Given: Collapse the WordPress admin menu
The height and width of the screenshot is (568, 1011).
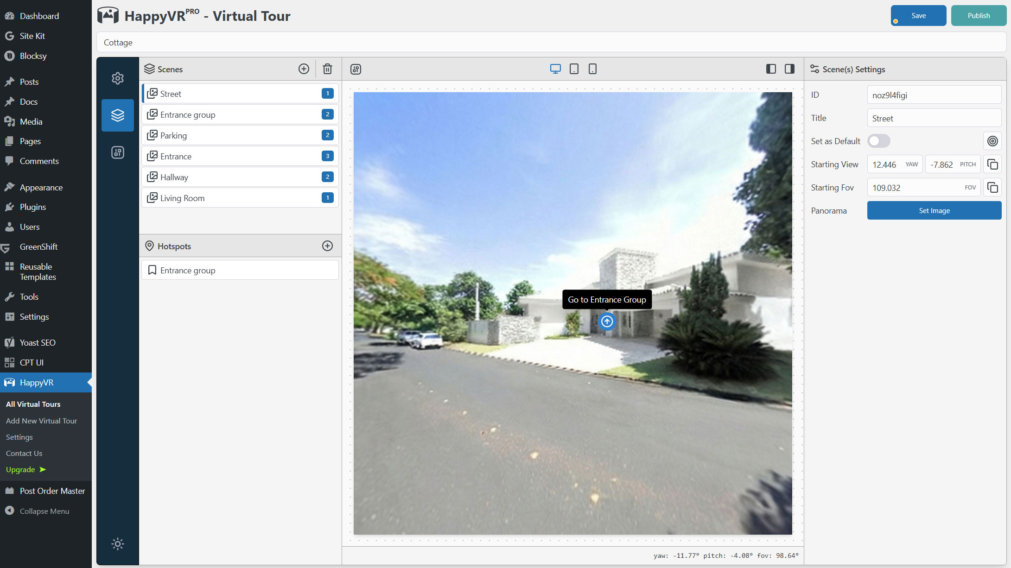Looking at the screenshot, I should pos(44,511).
